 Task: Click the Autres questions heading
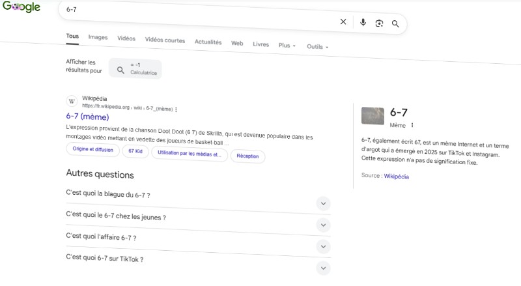(100, 174)
